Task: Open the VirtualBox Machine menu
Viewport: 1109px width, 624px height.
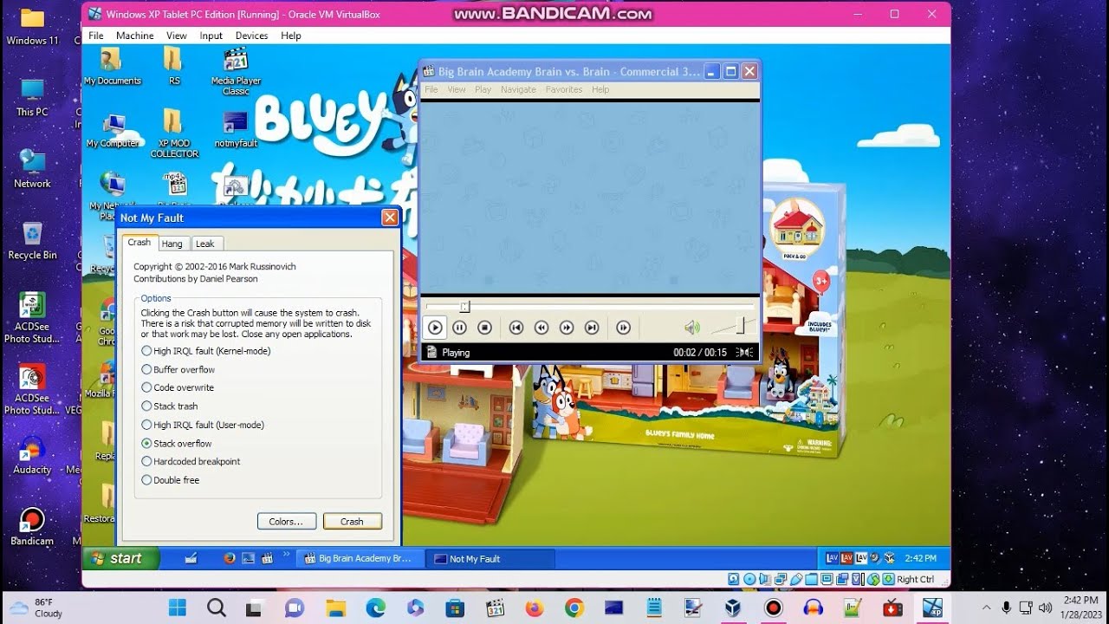Action: (135, 36)
